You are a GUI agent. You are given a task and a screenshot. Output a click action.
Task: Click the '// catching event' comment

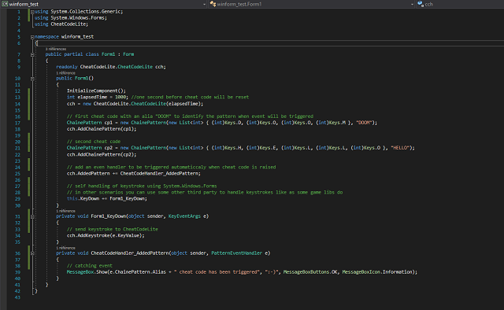click(x=89, y=266)
